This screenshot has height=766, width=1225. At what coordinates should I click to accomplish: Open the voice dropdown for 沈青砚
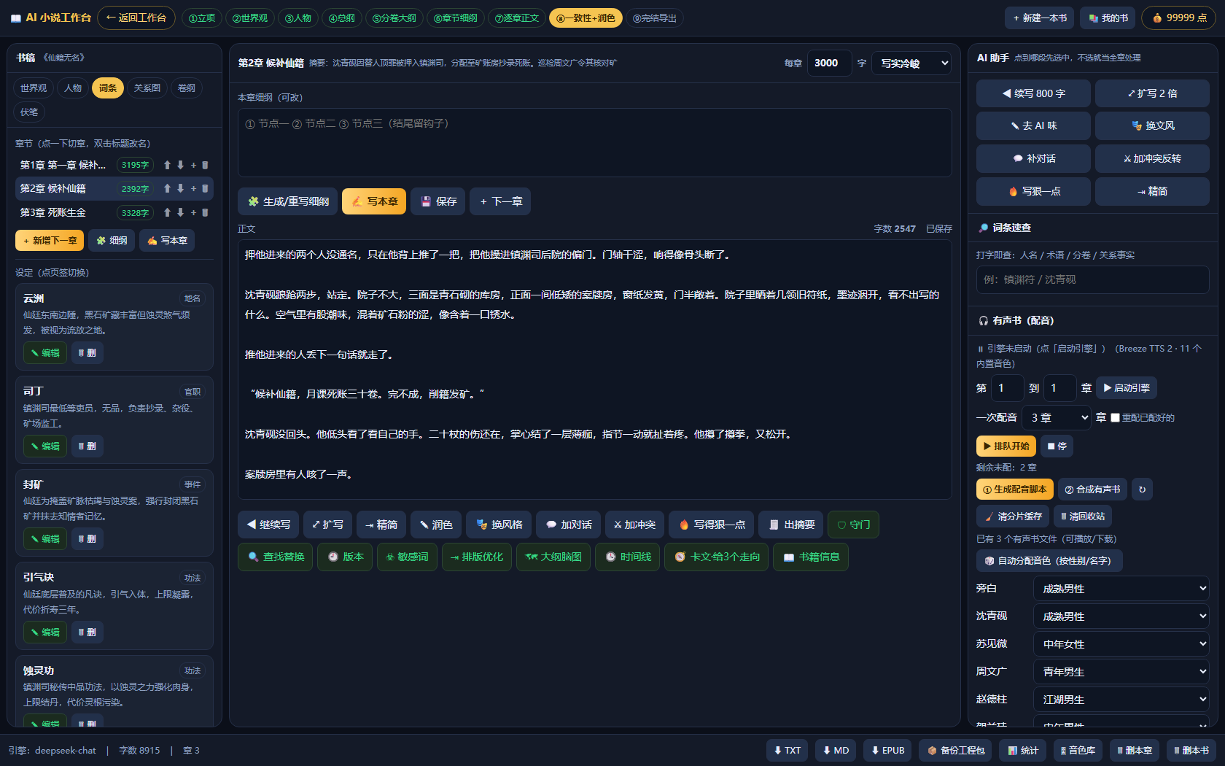[1121, 616]
